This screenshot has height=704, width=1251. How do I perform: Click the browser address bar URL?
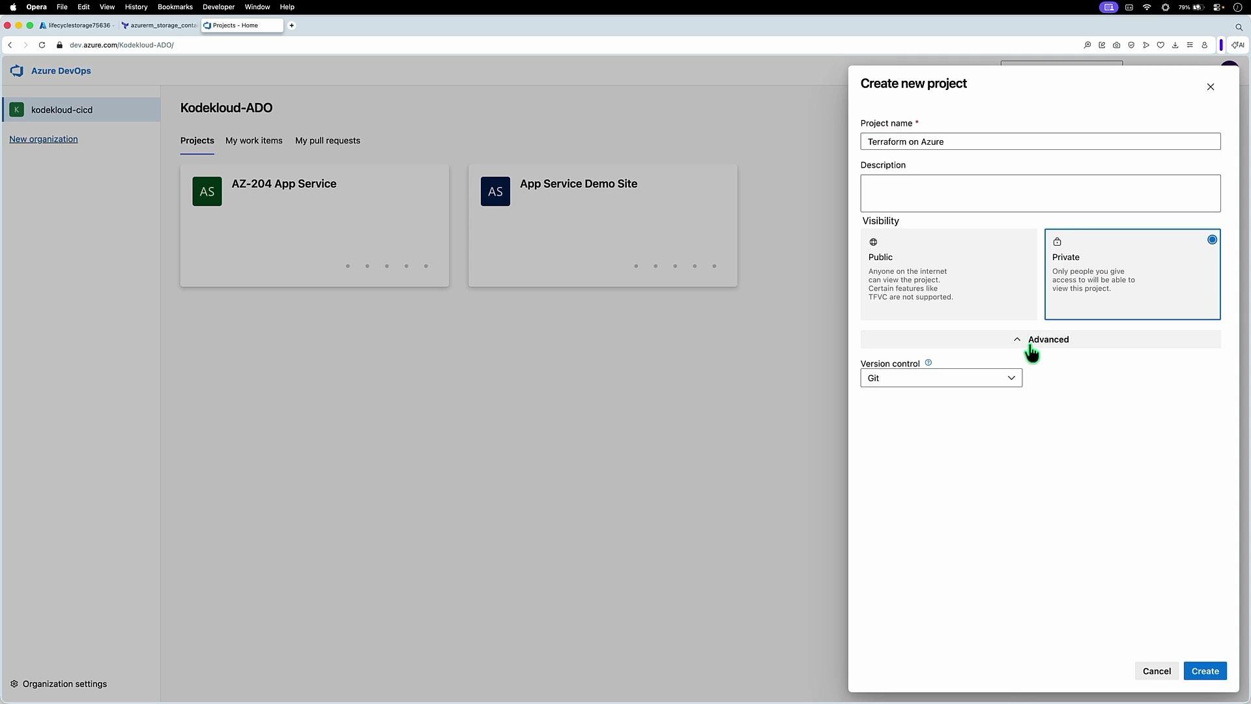(x=122, y=45)
